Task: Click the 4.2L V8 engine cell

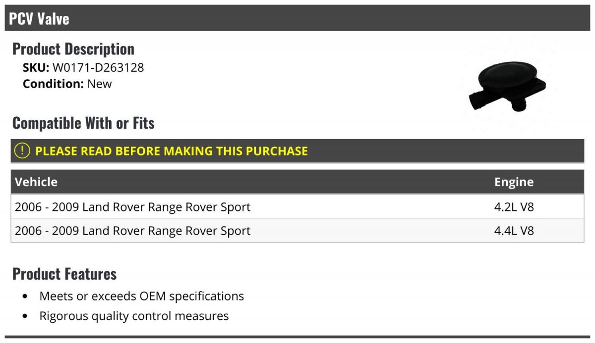Action: (x=514, y=206)
